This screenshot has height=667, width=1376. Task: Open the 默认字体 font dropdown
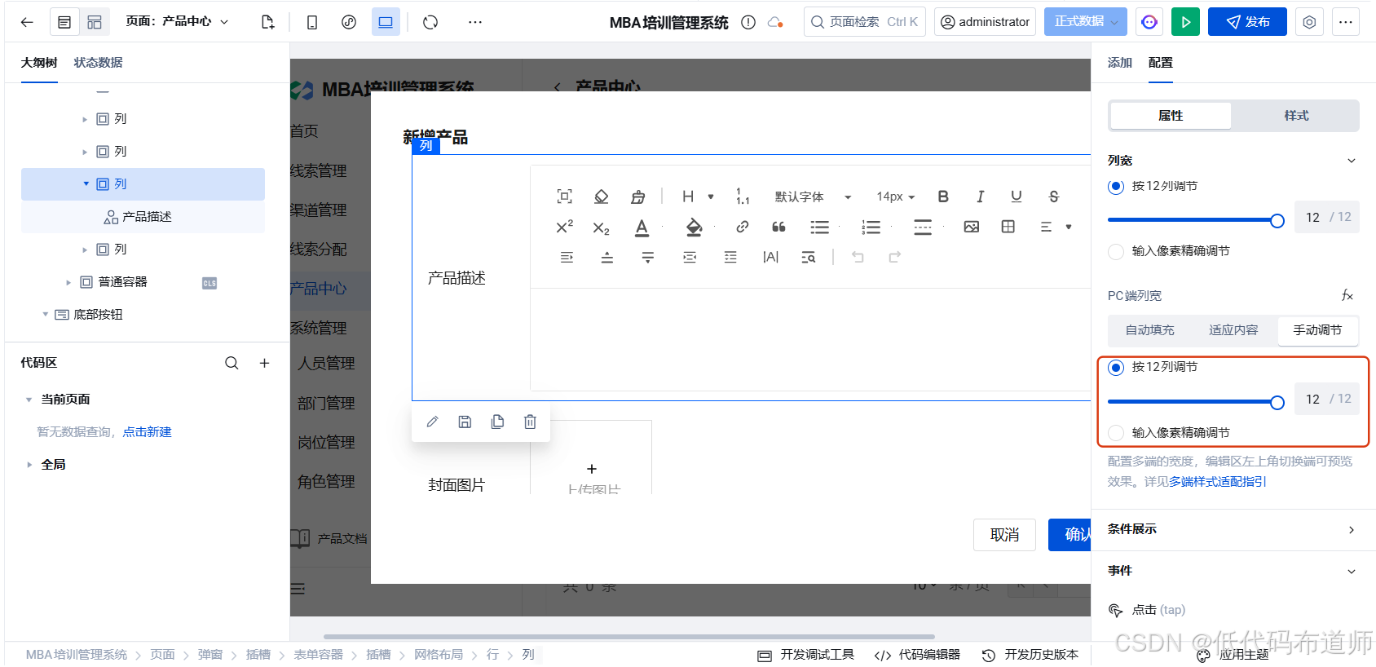pos(813,197)
